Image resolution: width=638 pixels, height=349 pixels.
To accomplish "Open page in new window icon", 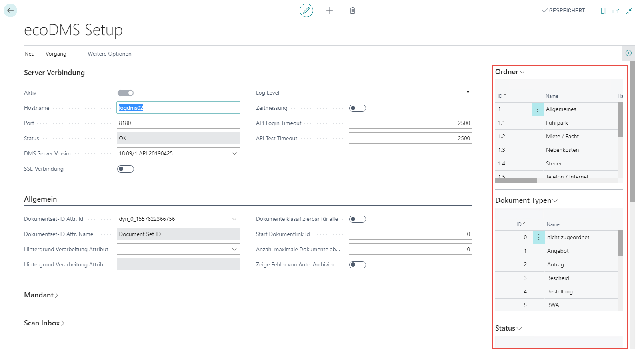I will (616, 11).
